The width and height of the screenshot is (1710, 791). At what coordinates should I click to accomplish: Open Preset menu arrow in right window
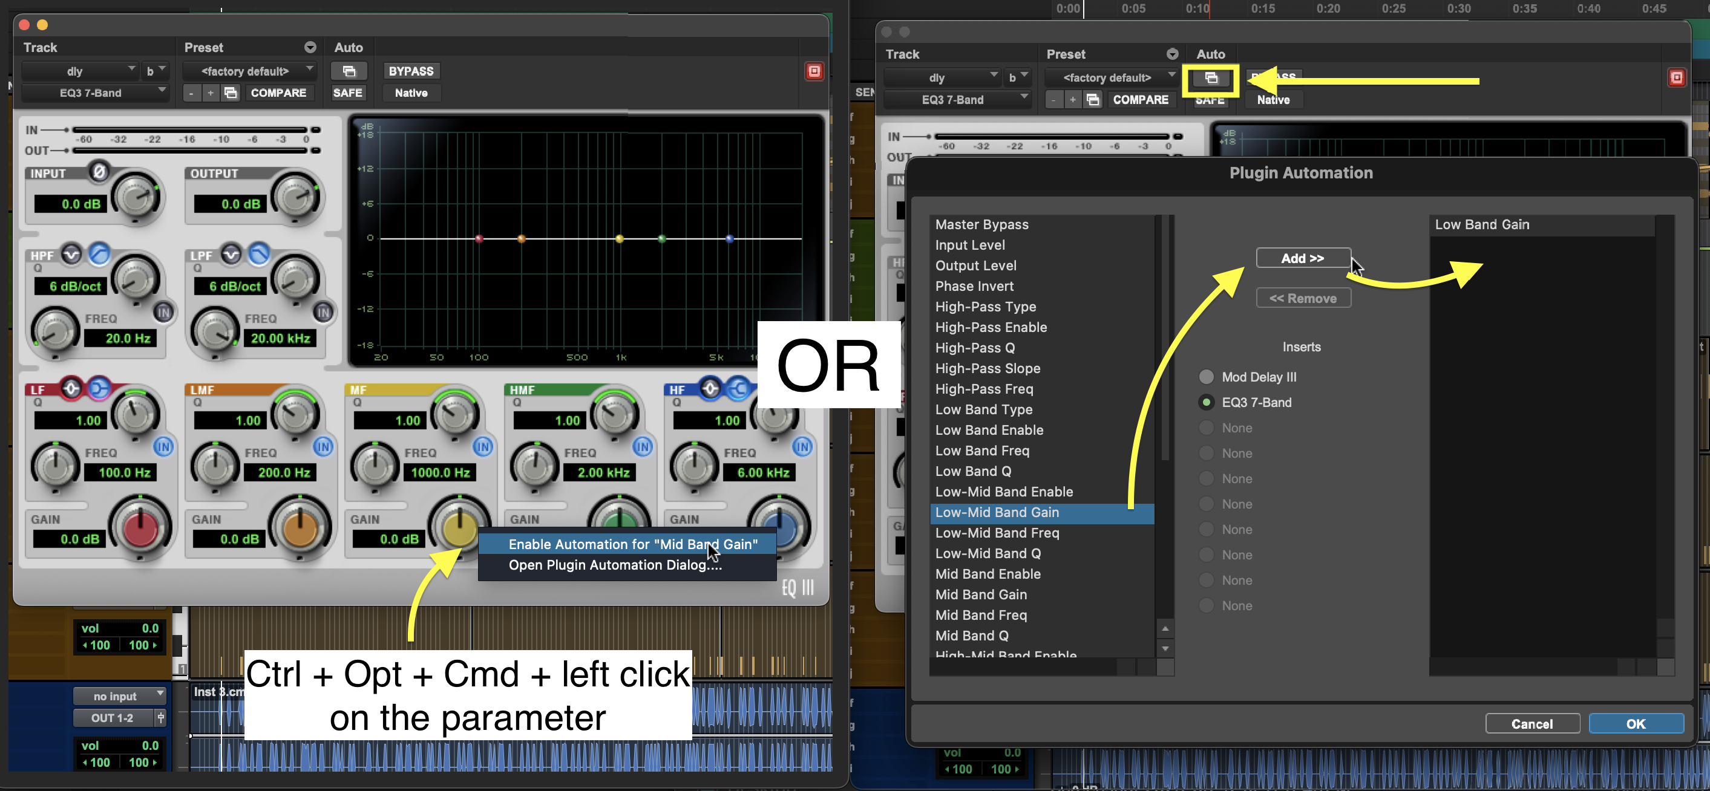1172,54
